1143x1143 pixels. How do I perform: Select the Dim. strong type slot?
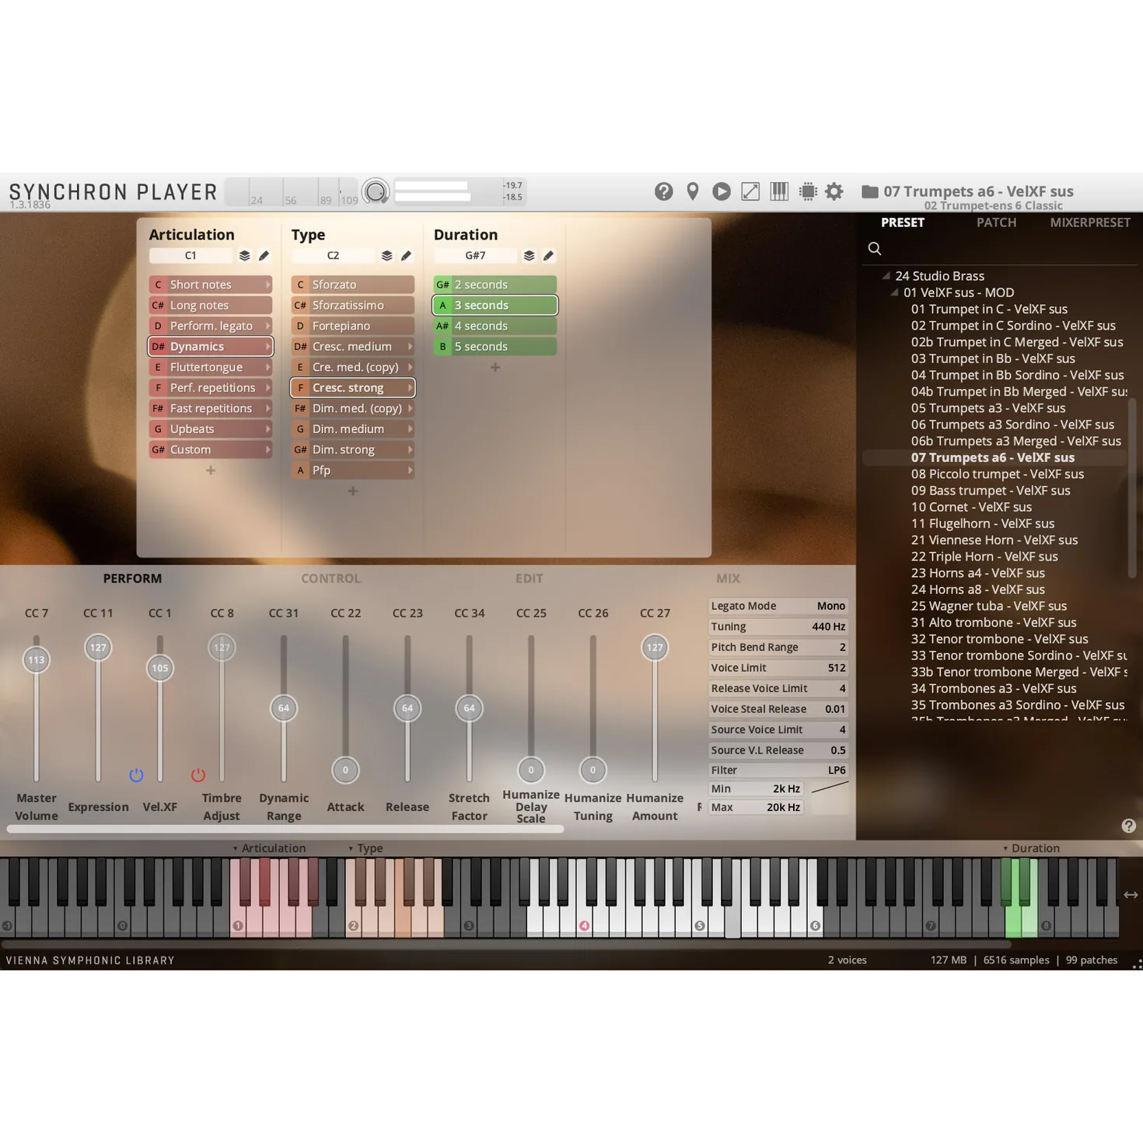click(x=353, y=450)
